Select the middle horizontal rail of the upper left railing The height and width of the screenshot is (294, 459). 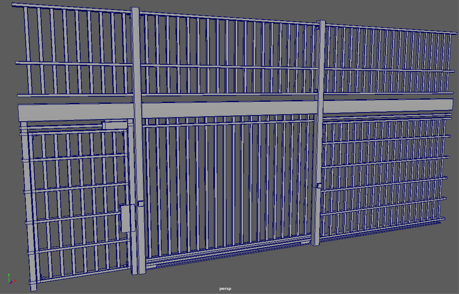[x=74, y=64]
